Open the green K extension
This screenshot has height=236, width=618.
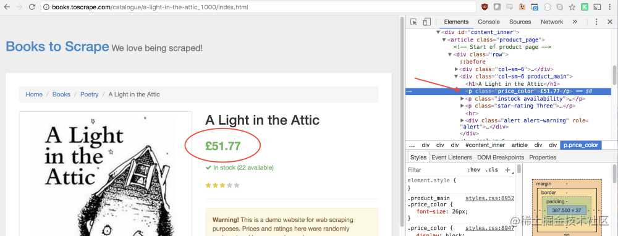coord(585,7)
